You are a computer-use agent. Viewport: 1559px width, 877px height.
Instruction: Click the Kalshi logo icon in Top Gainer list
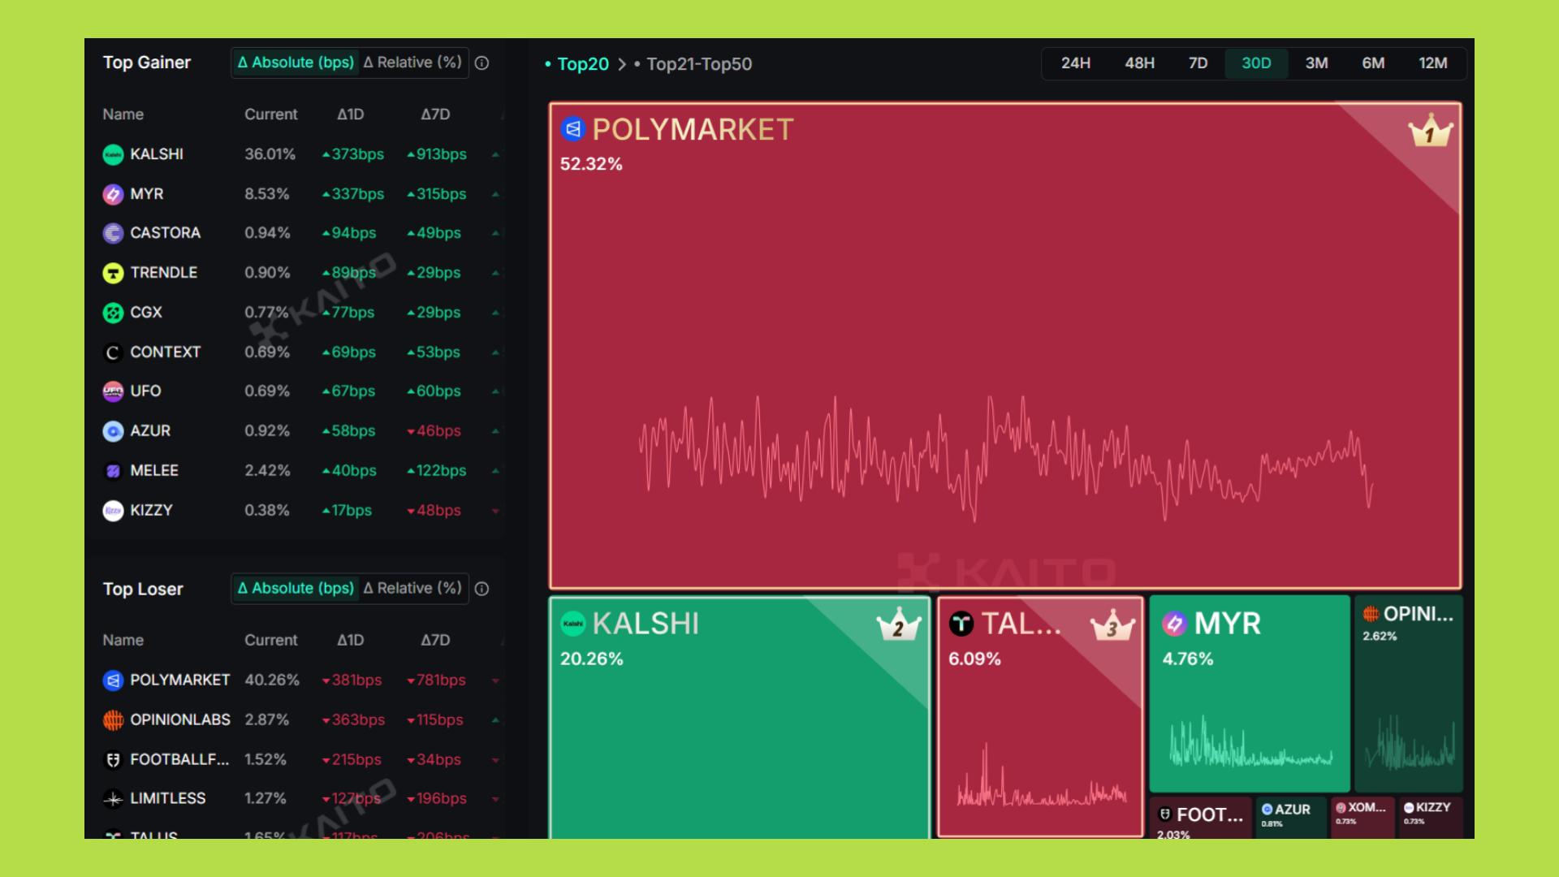[x=113, y=154]
